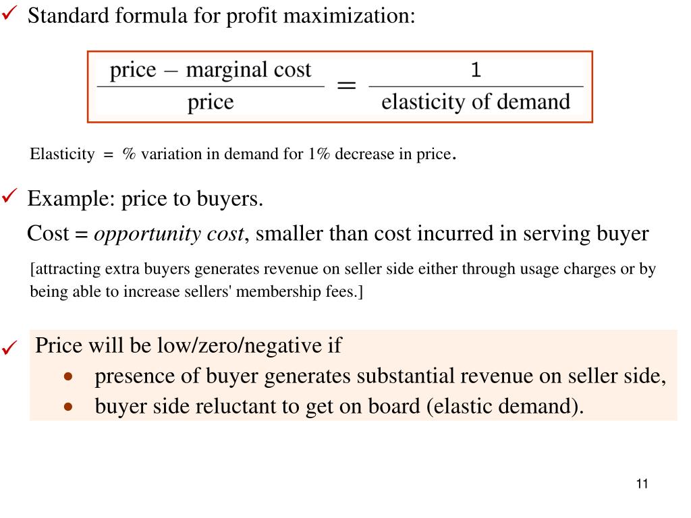Click the slide page number 11
The width and height of the screenshot is (691, 518).
(x=642, y=484)
